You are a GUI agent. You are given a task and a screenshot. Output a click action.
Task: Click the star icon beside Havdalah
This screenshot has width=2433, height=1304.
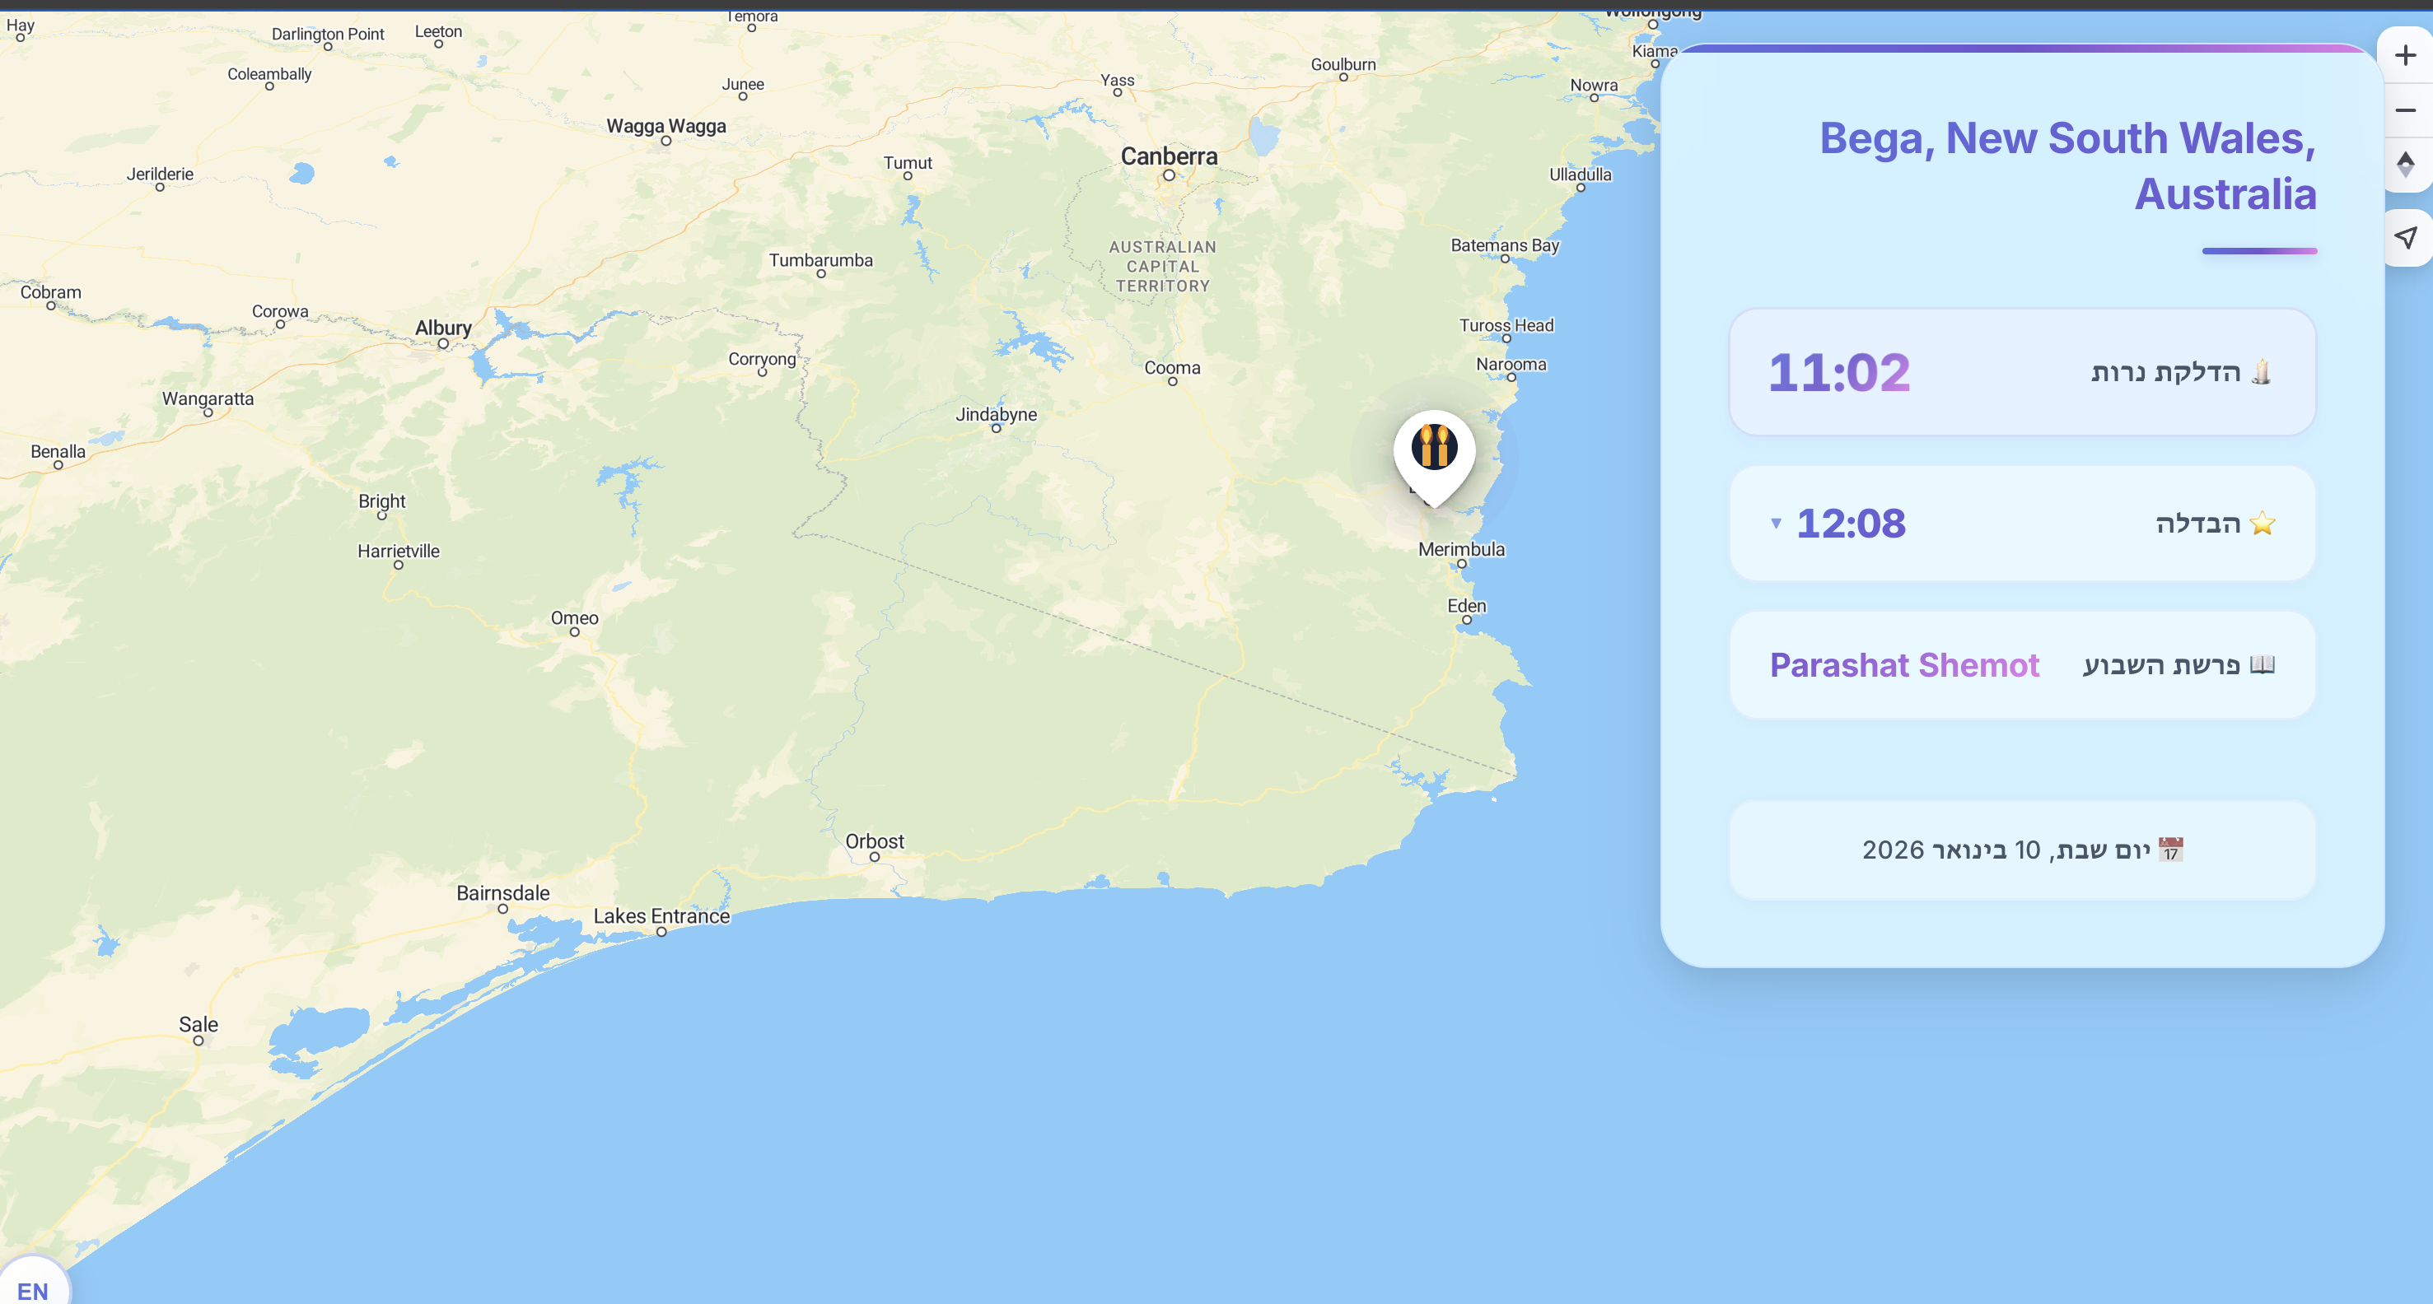point(2263,523)
